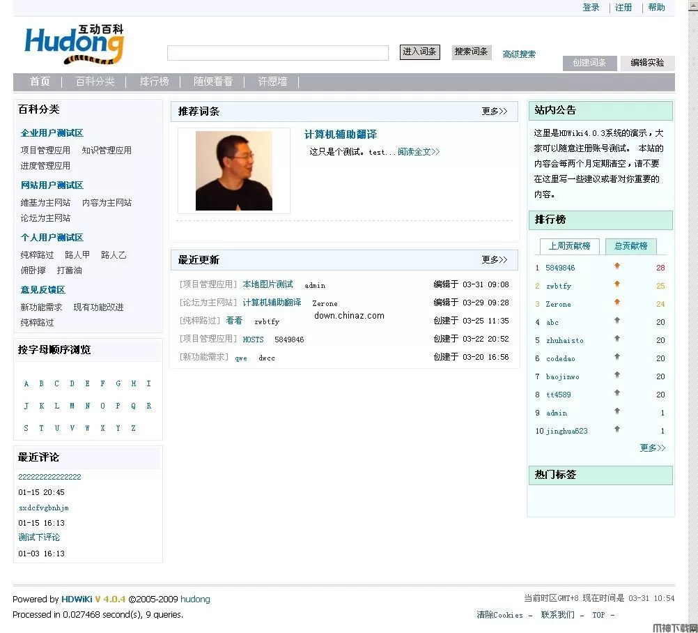Click the 搜索词条 button
698x633 pixels.
click(x=471, y=52)
